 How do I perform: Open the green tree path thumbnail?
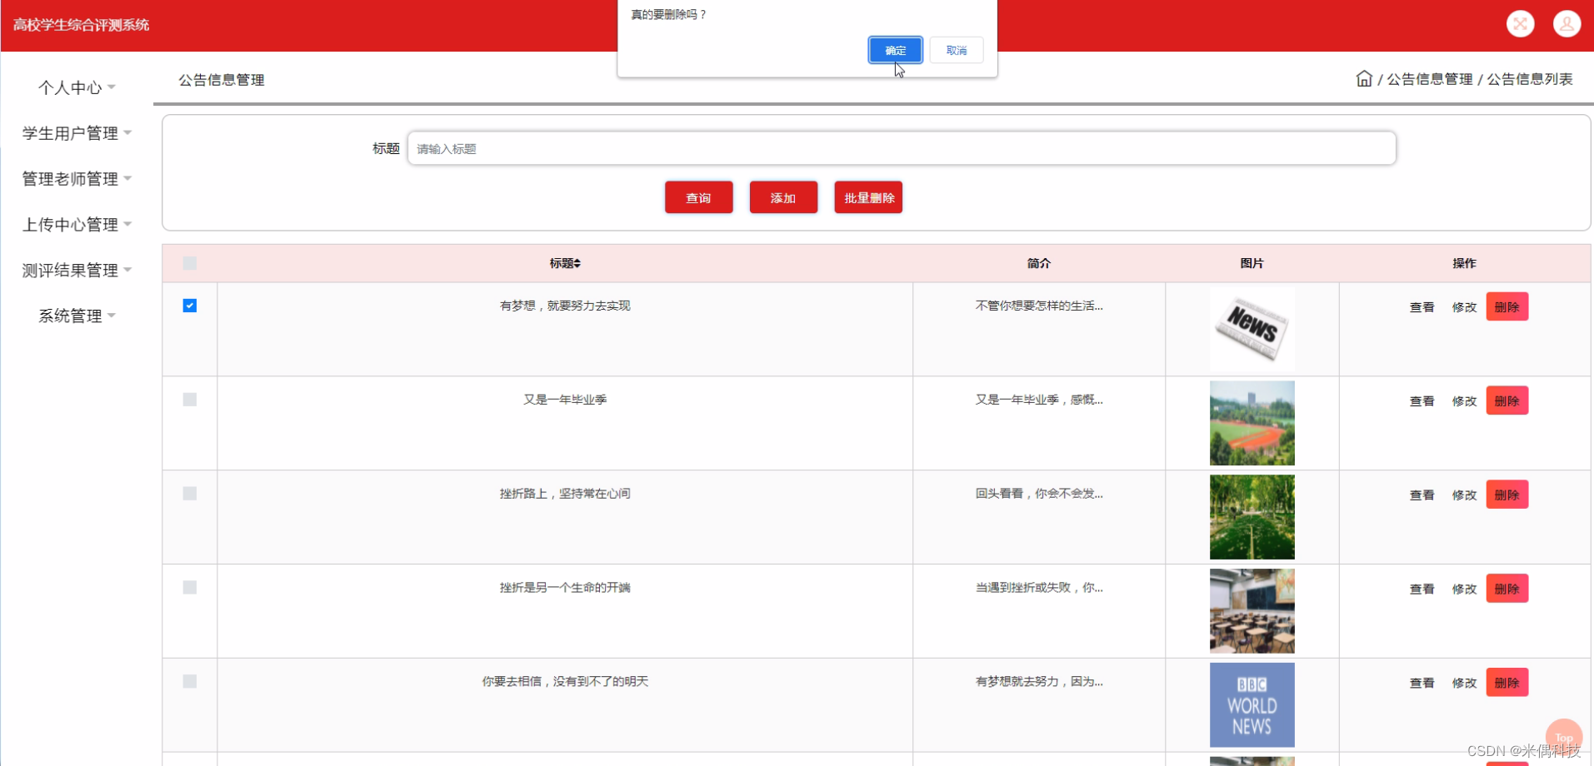[x=1252, y=517]
